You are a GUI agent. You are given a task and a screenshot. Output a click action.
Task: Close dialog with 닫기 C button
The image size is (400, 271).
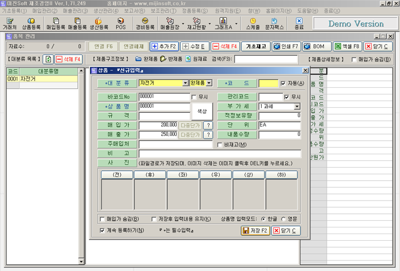tap(286, 231)
